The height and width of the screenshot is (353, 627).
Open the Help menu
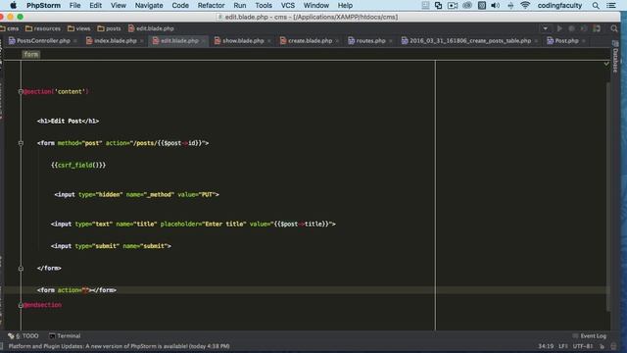coord(345,5)
